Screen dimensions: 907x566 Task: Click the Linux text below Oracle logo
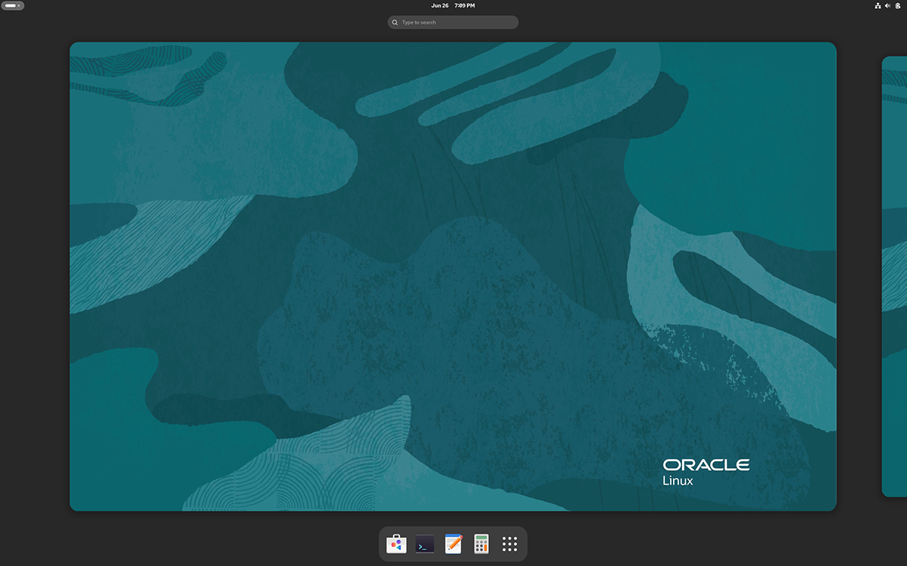pyautogui.click(x=678, y=481)
